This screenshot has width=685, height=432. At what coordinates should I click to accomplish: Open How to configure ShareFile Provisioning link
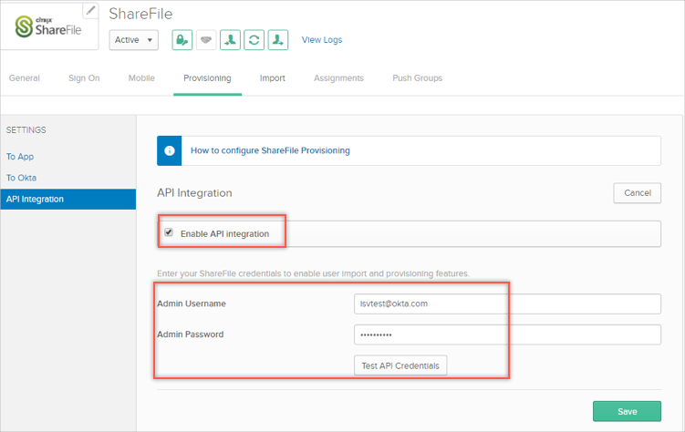(270, 150)
